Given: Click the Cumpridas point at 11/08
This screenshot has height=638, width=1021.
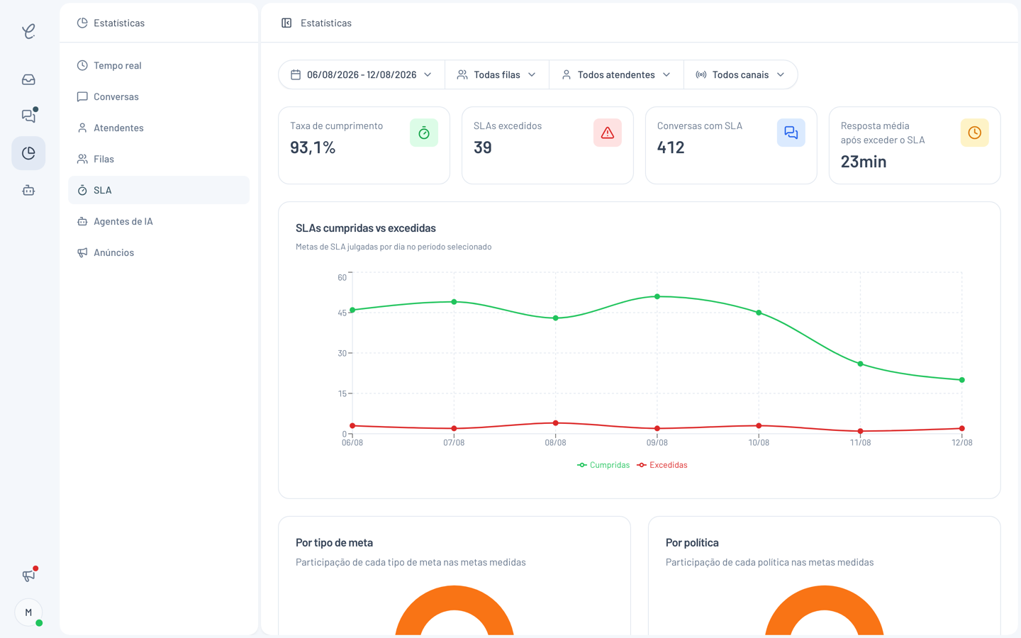Looking at the screenshot, I should (x=860, y=364).
